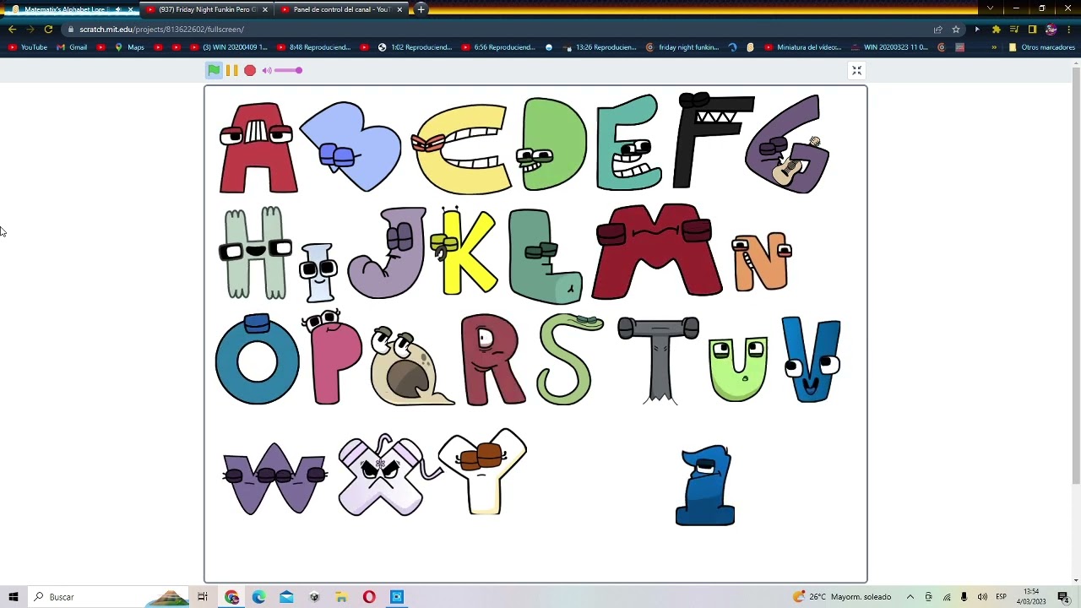Image resolution: width=1081 pixels, height=608 pixels.
Task: Open the Windows Start menu
Action: 13,597
